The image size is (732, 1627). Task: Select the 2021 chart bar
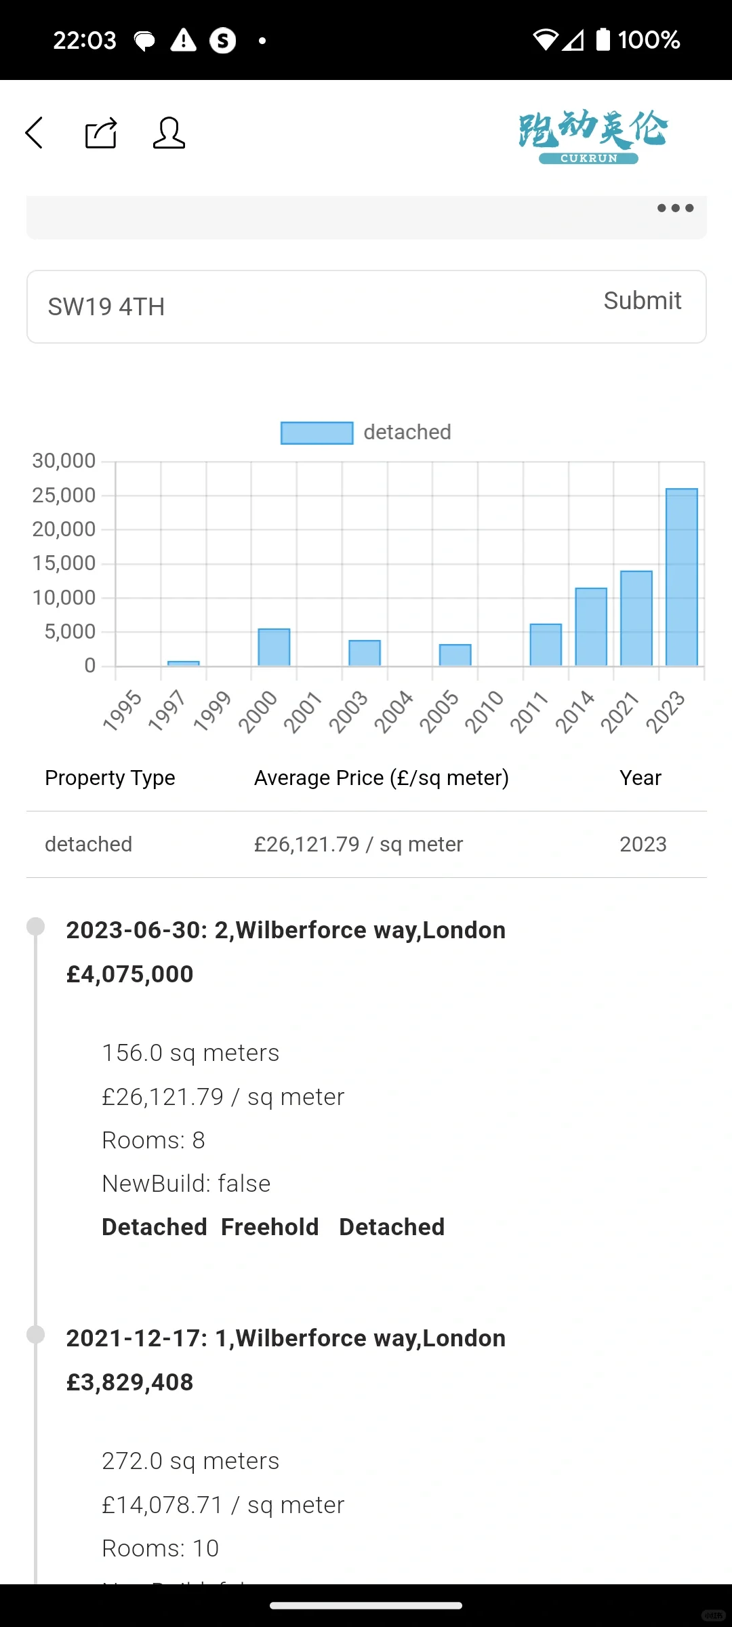click(x=636, y=618)
